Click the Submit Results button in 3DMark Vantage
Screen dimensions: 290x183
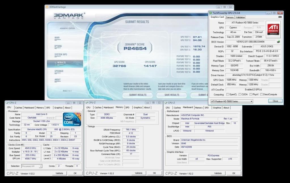pyautogui.click(x=137, y=95)
